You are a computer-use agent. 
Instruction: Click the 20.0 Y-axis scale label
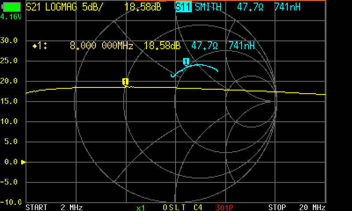pos(9,81)
